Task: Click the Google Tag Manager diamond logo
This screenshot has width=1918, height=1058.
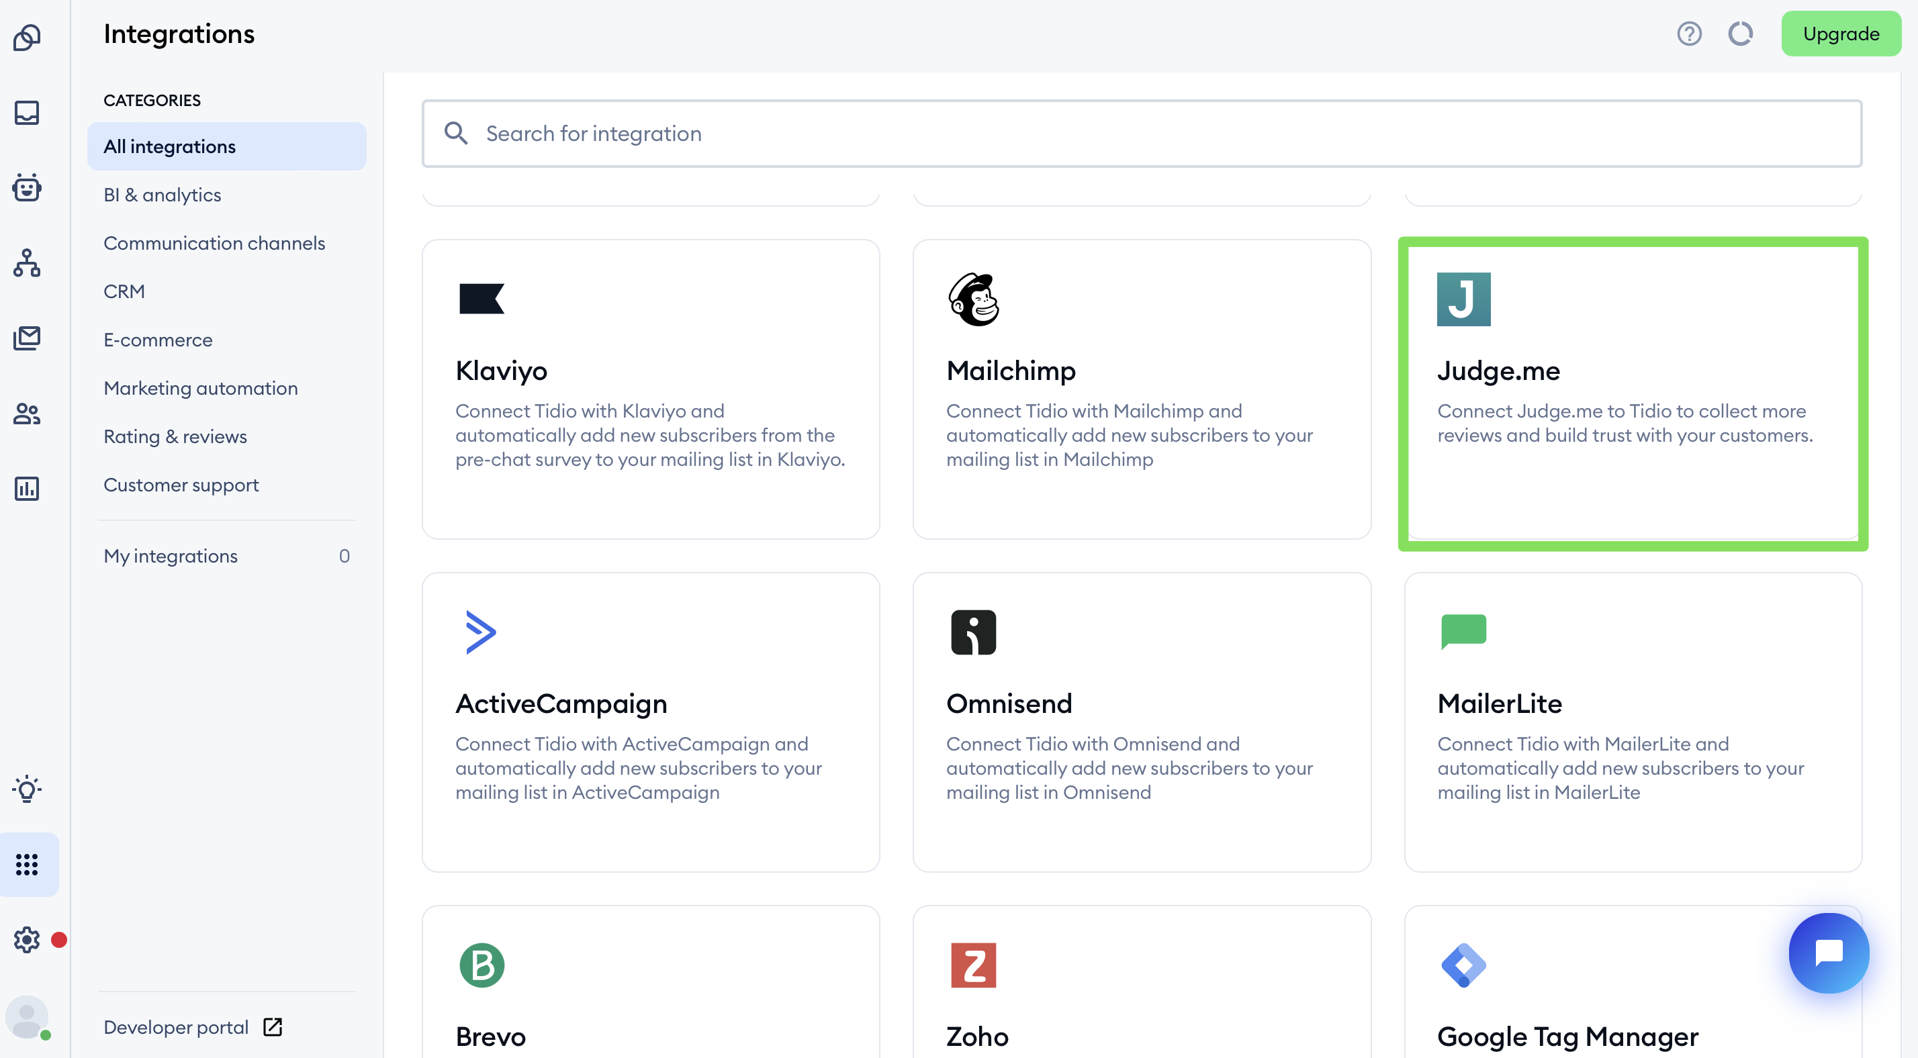Action: point(1464,965)
